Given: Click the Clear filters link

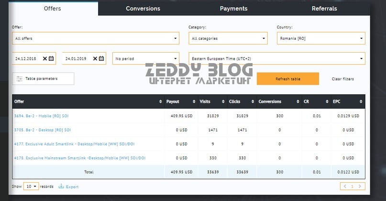Looking at the screenshot, I should [342, 79].
